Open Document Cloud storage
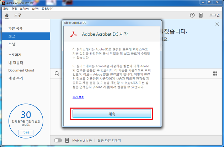The width and height of the screenshot is (224, 147). (21, 70)
